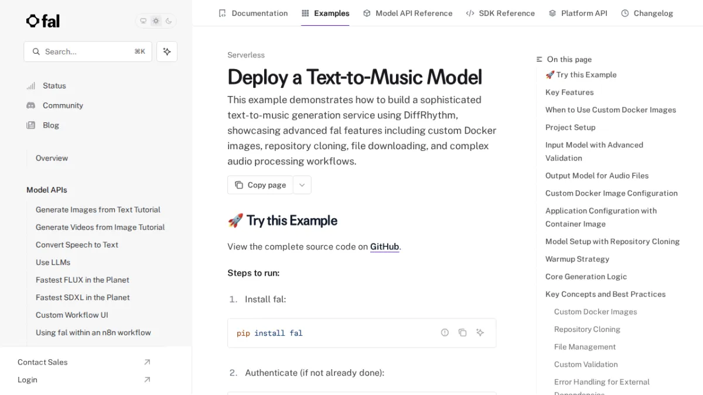Open Community Discord link
Screen dimensions: 703x395
63,105
